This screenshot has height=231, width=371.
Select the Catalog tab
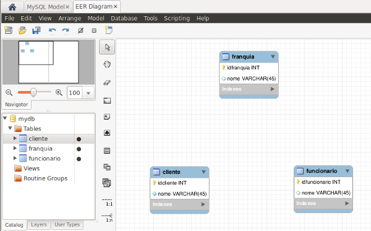click(14, 225)
